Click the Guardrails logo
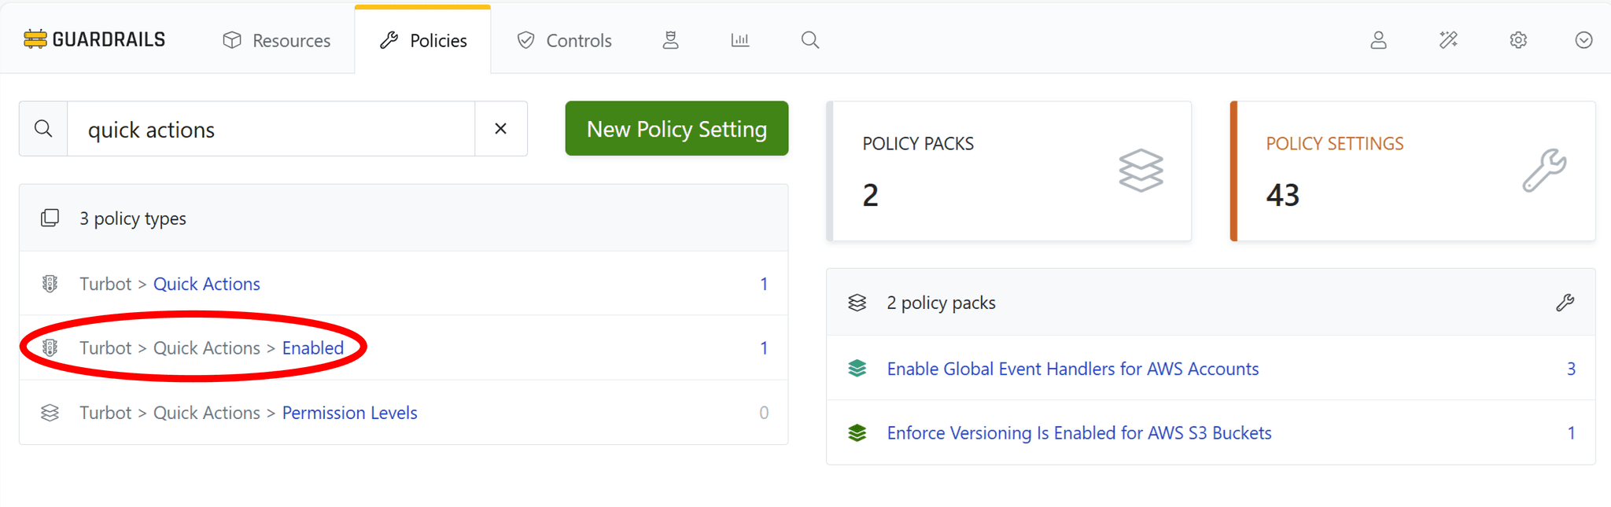 click(x=94, y=39)
